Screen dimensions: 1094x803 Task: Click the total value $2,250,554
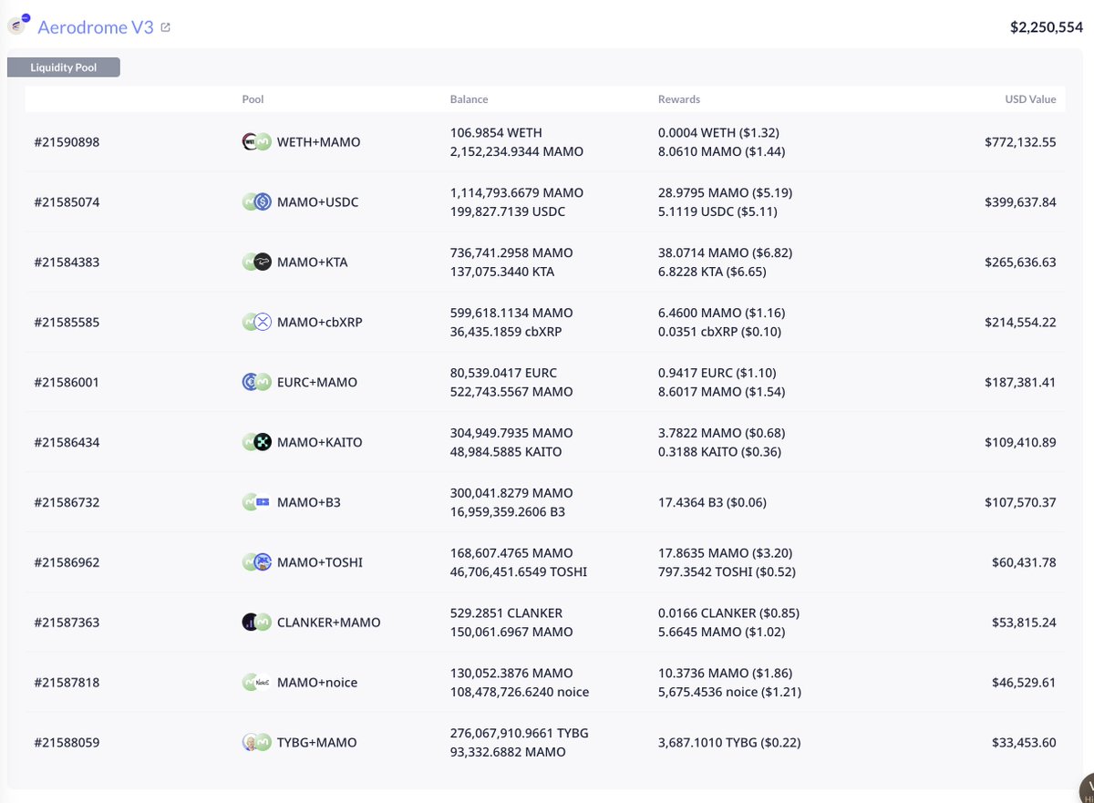(x=1046, y=27)
